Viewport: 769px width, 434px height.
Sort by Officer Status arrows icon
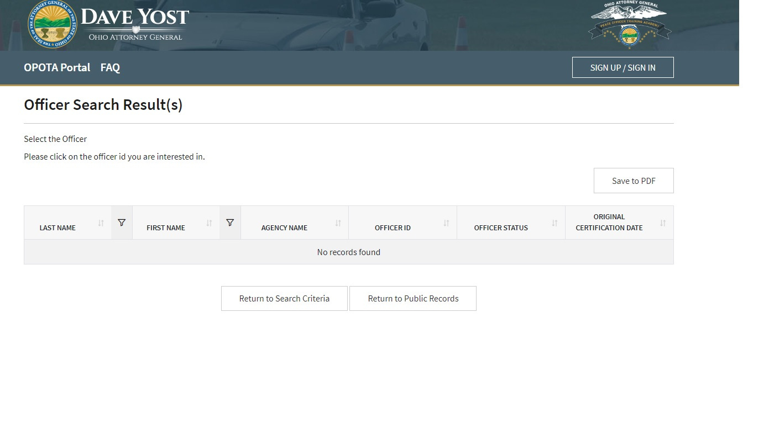click(554, 223)
